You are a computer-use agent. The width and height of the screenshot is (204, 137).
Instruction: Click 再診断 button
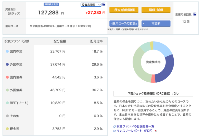[156, 23]
